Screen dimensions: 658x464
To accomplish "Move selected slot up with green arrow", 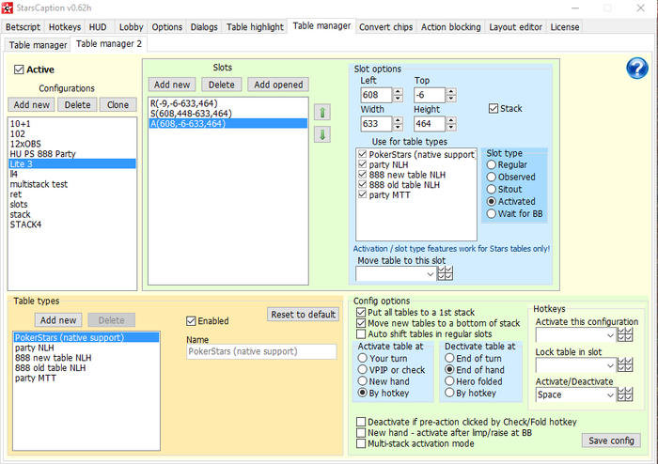I will pos(322,113).
